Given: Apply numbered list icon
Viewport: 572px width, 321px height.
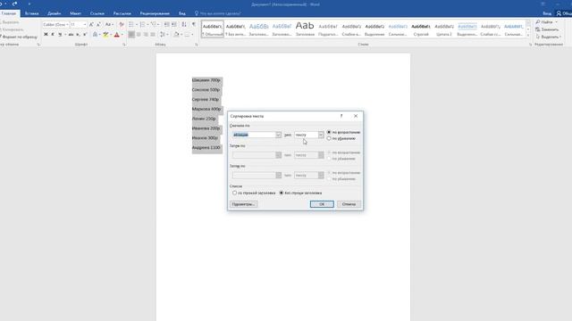Looking at the screenshot, I should pyautogui.click(x=143, y=24).
